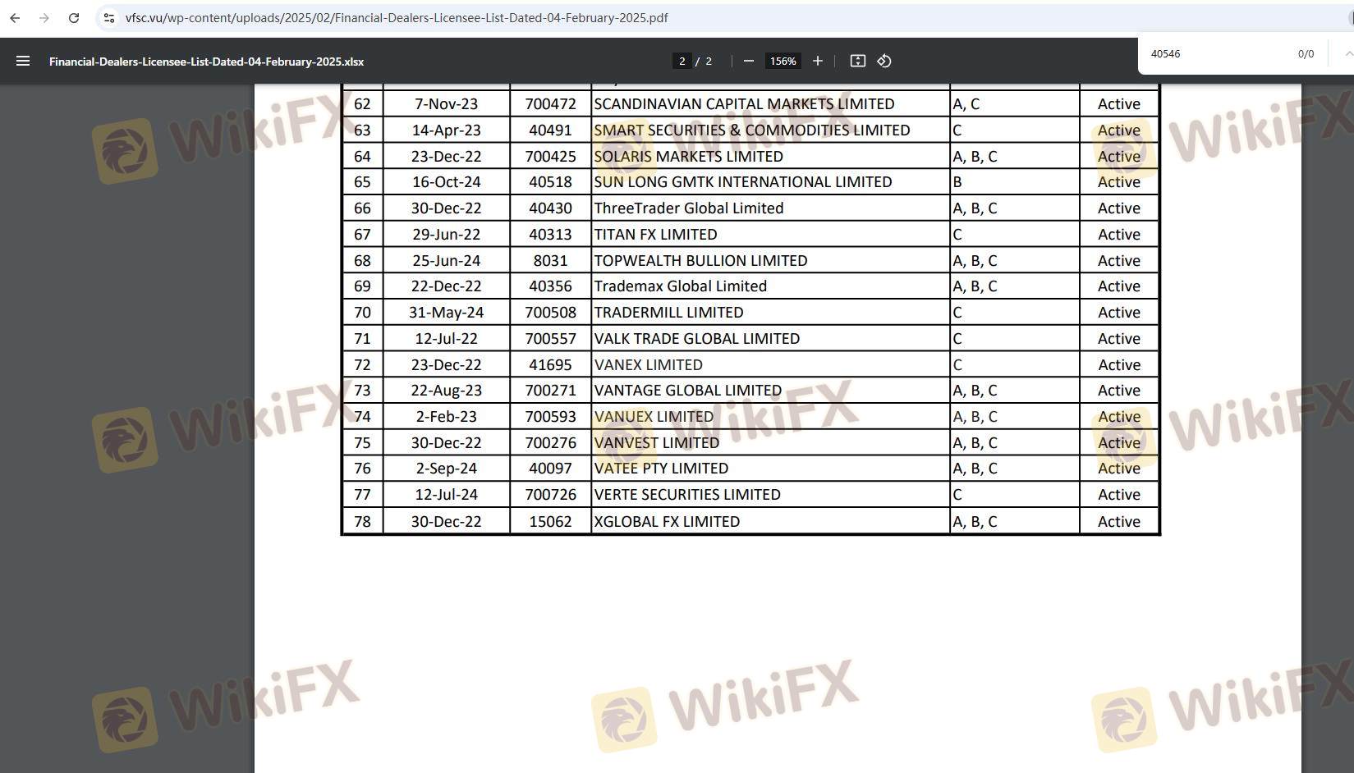Screen dimensions: 1354x773
Task: Click VERTE SECURITIES LIMITED
Action: click(x=687, y=495)
